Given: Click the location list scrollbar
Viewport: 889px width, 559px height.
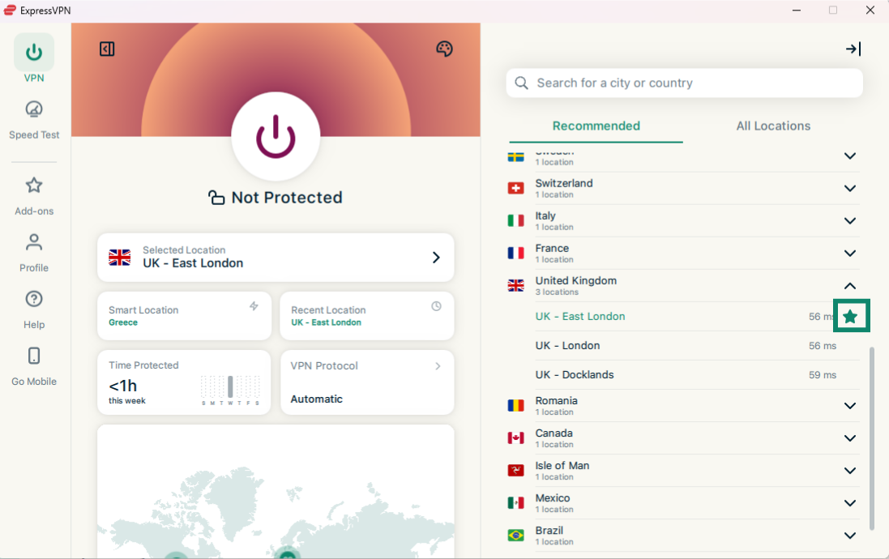Looking at the screenshot, I should click(871, 437).
